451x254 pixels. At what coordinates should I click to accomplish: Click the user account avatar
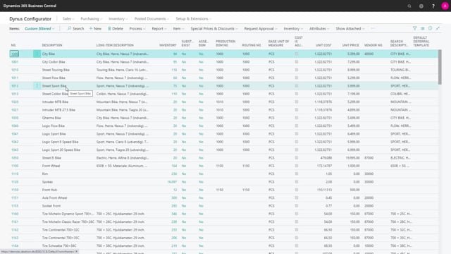(445, 6)
